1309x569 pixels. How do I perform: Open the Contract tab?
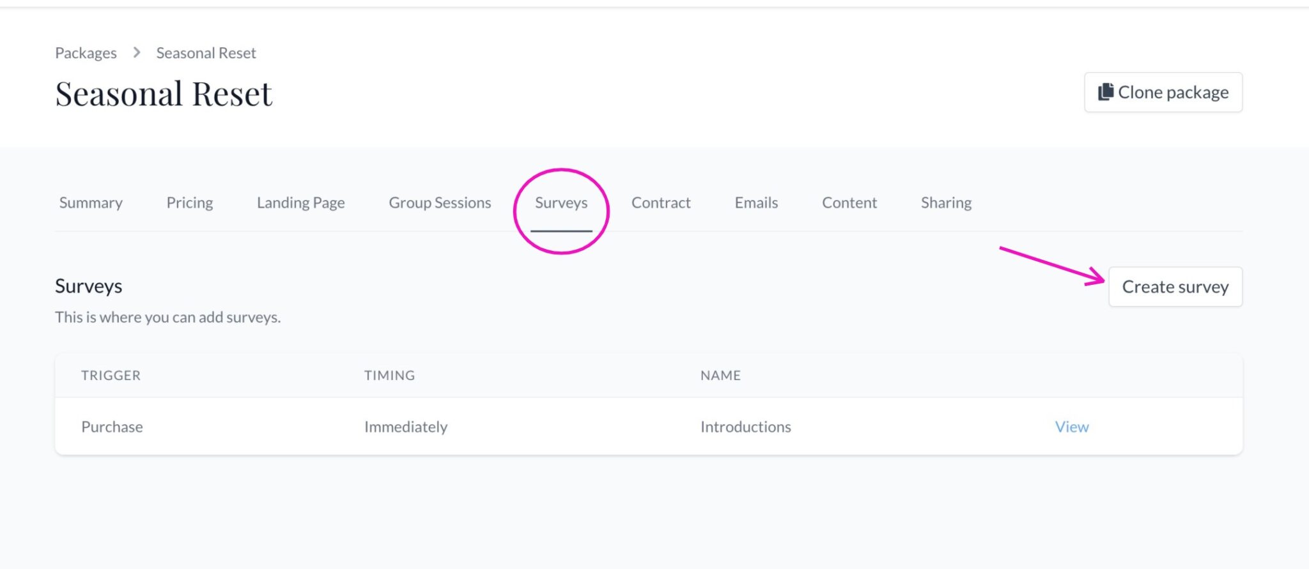tap(661, 203)
